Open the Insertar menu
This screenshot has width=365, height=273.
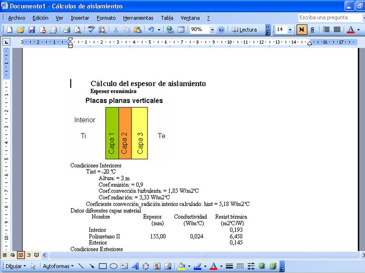pos(80,18)
